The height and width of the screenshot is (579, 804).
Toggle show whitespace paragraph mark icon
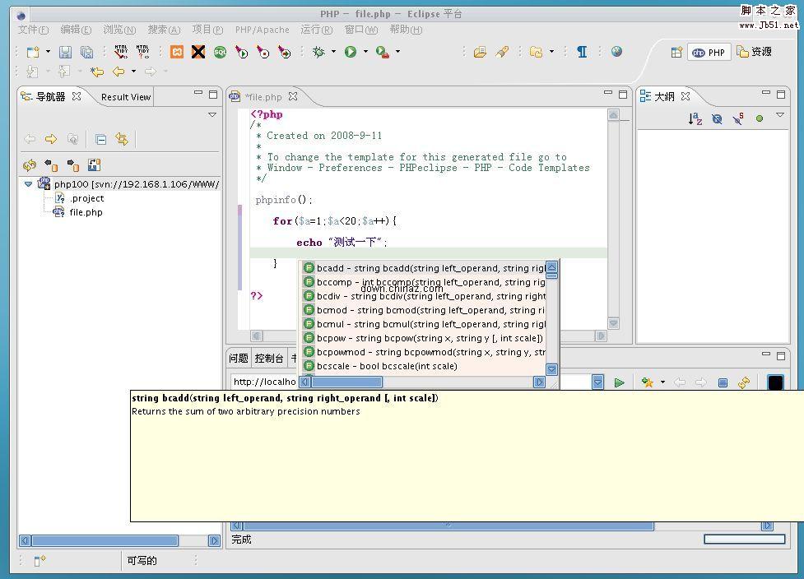[x=582, y=52]
